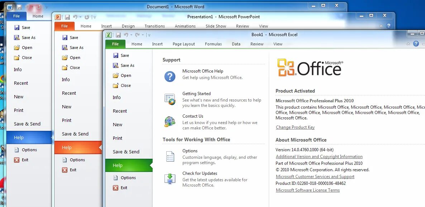This screenshot has width=425, height=207.
Task: Open Additional Version and Copyright Information link
Action: coord(319,157)
